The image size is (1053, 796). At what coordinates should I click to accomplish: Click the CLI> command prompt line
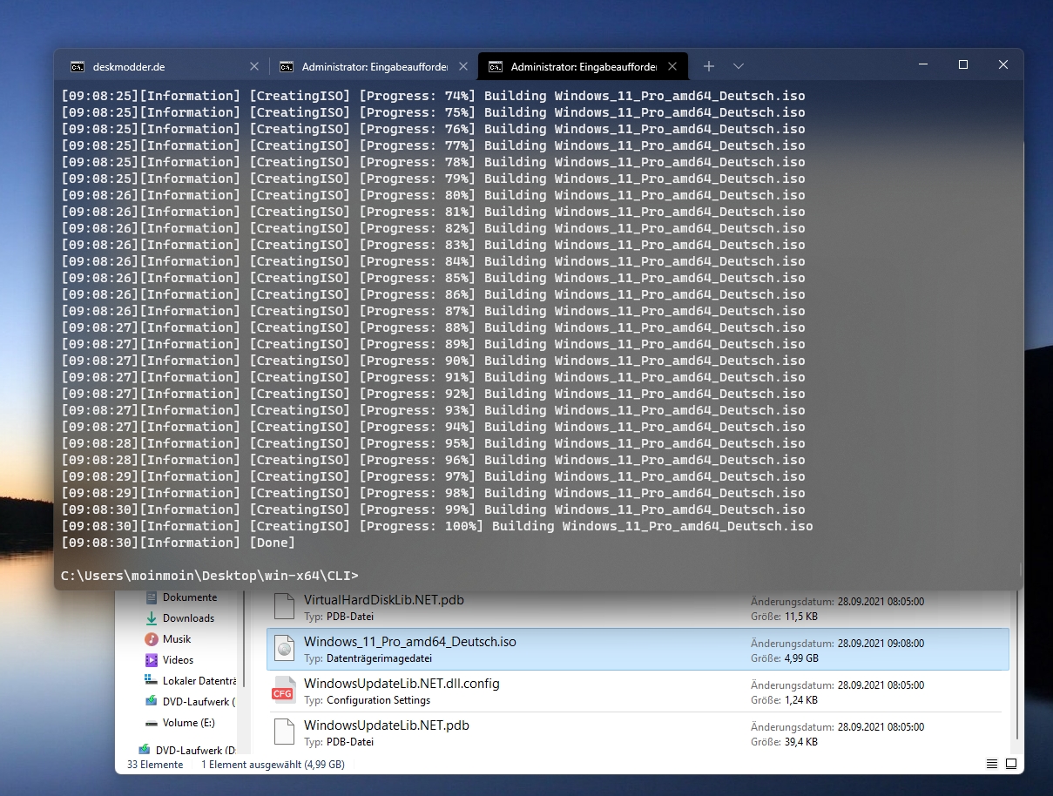(210, 576)
